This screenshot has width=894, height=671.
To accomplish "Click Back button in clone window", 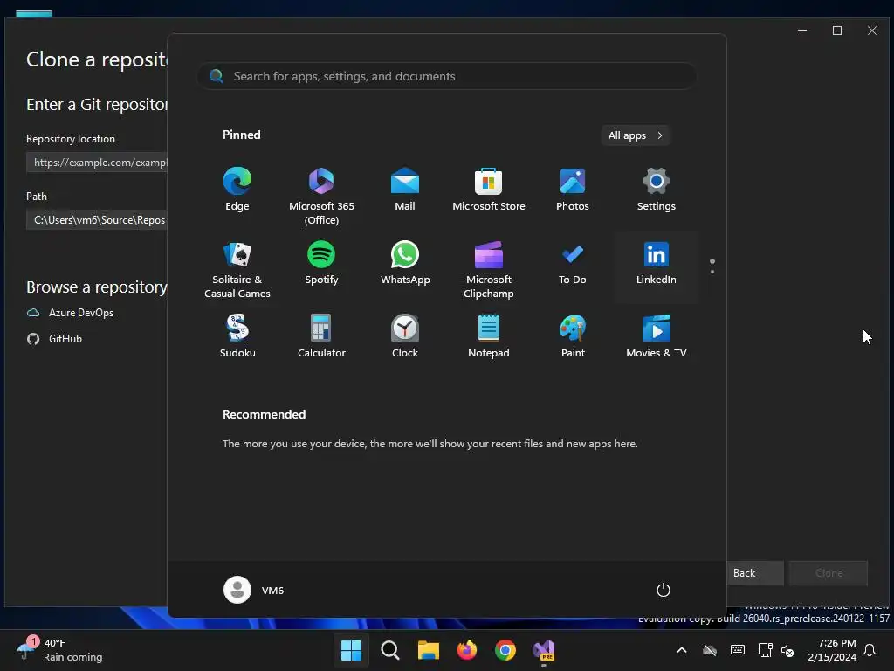I will pos(755,573).
